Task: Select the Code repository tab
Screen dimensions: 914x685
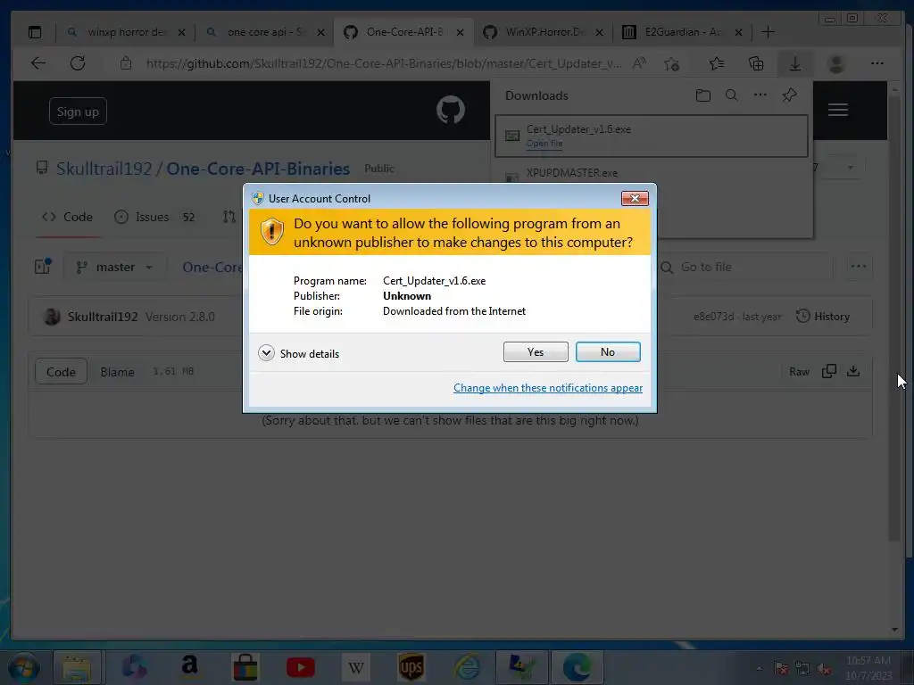Action: coord(67,217)
